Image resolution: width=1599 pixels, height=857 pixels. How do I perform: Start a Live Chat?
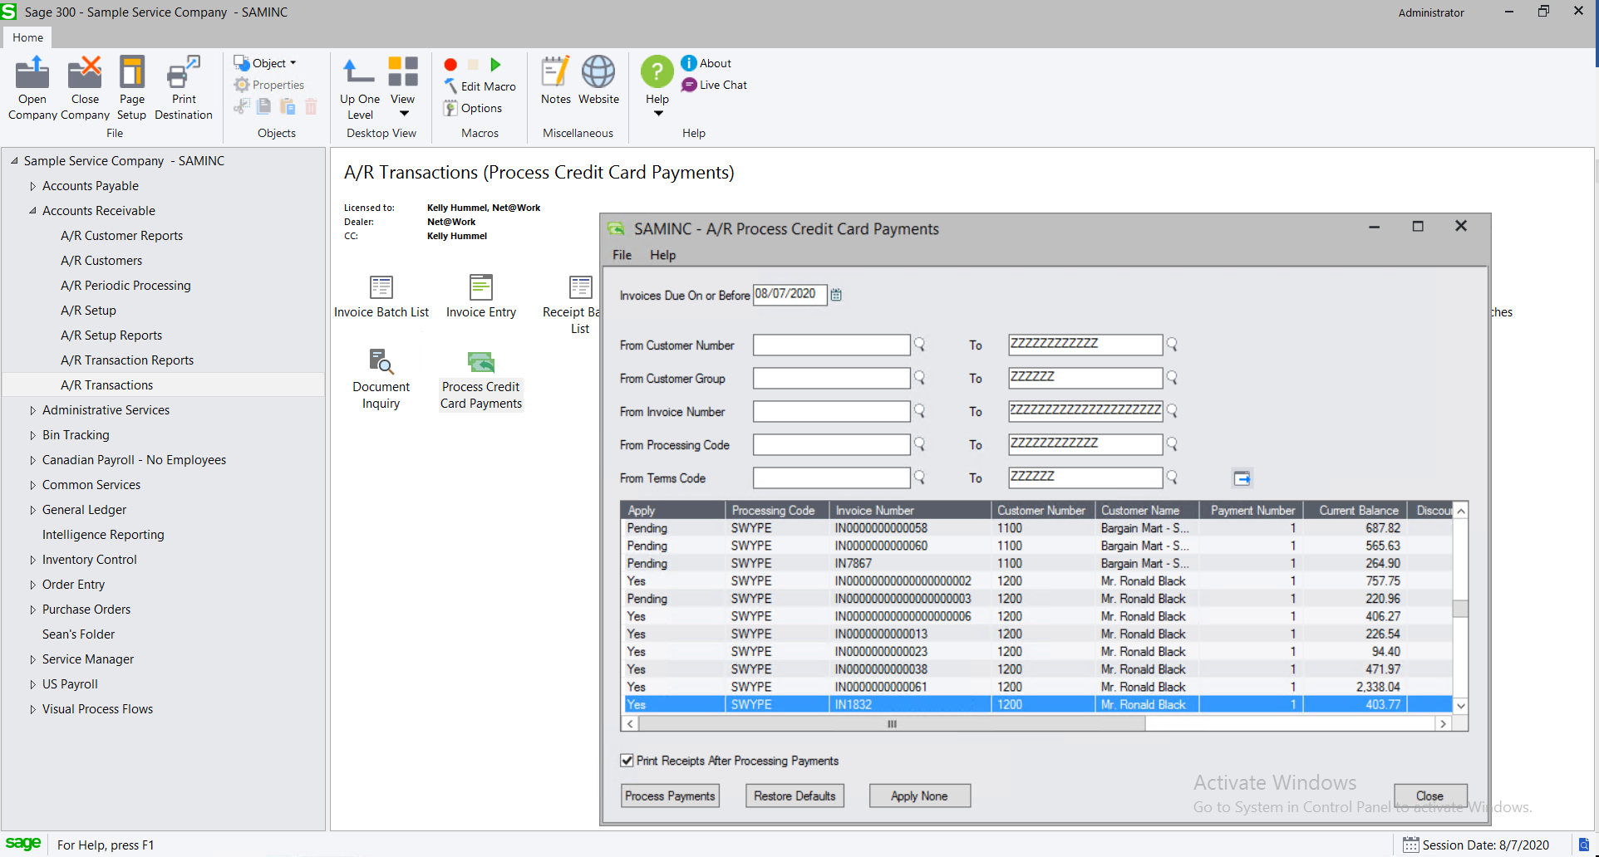(714, 85)
